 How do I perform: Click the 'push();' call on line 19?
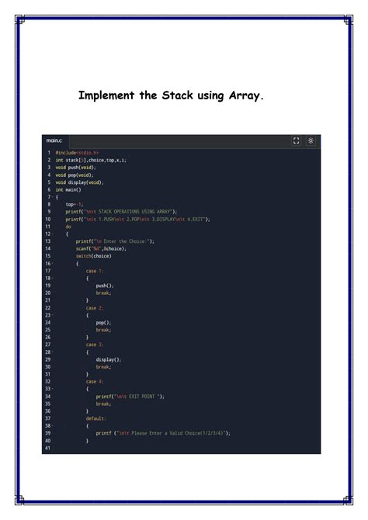coord(105,286)
